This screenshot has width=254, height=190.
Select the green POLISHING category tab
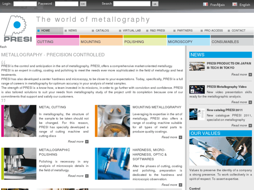[x=145, y=40]
